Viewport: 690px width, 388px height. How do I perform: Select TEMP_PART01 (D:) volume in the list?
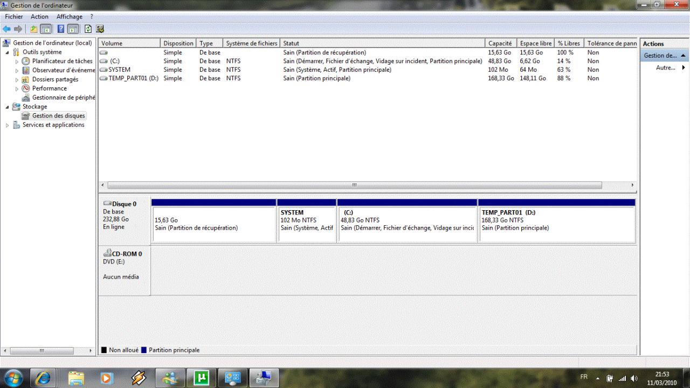click(x=367, y=79)
